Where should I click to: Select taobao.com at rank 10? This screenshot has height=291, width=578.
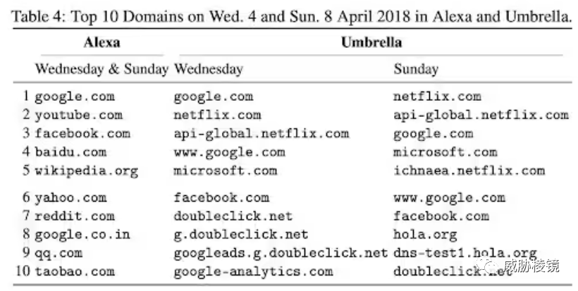click(74, 271)
